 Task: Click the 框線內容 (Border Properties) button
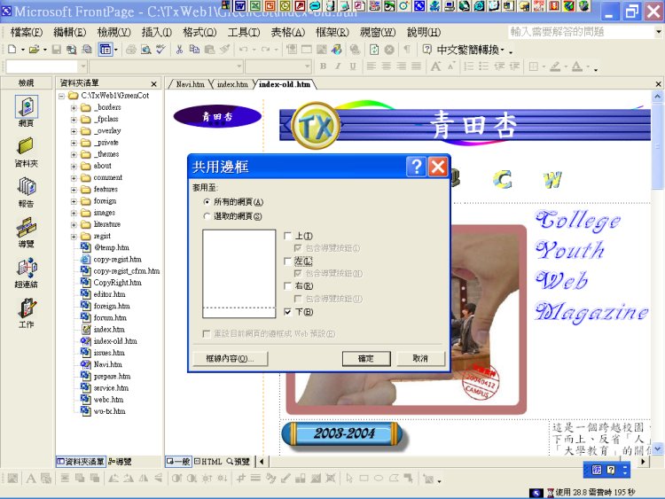coord(230,359)
